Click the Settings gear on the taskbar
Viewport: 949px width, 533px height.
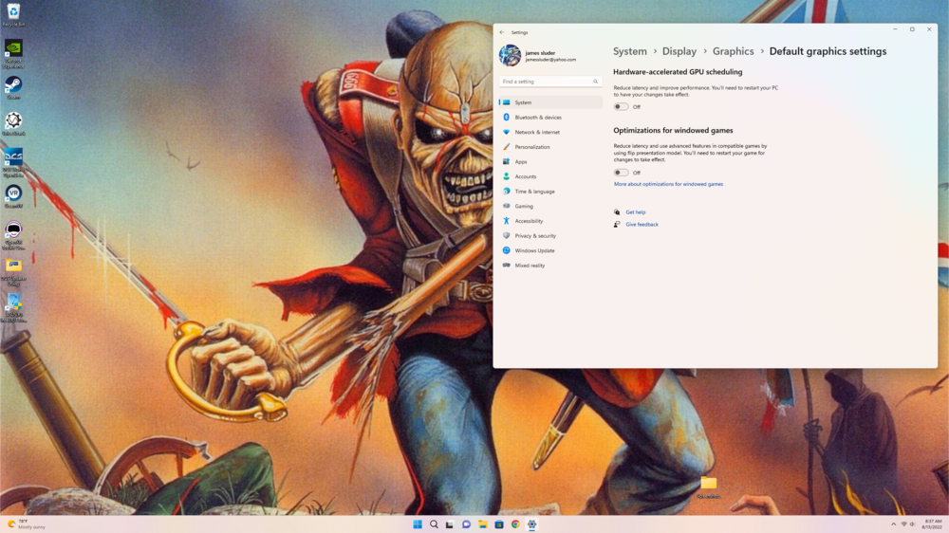coord(531,524)
